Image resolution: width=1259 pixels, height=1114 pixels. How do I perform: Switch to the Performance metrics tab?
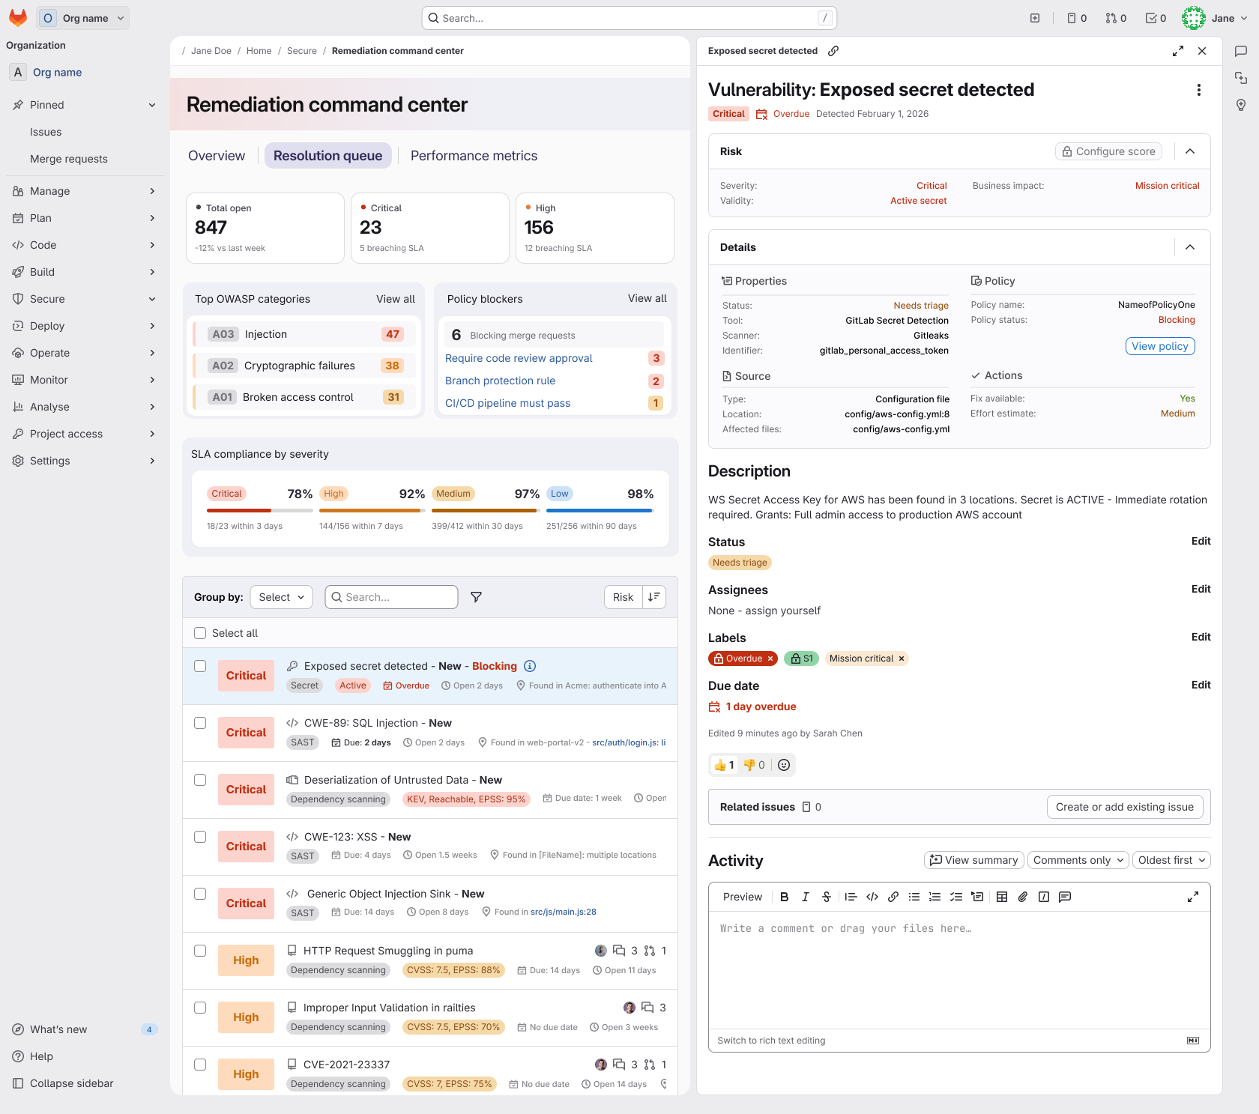click(x=474, y=156)
